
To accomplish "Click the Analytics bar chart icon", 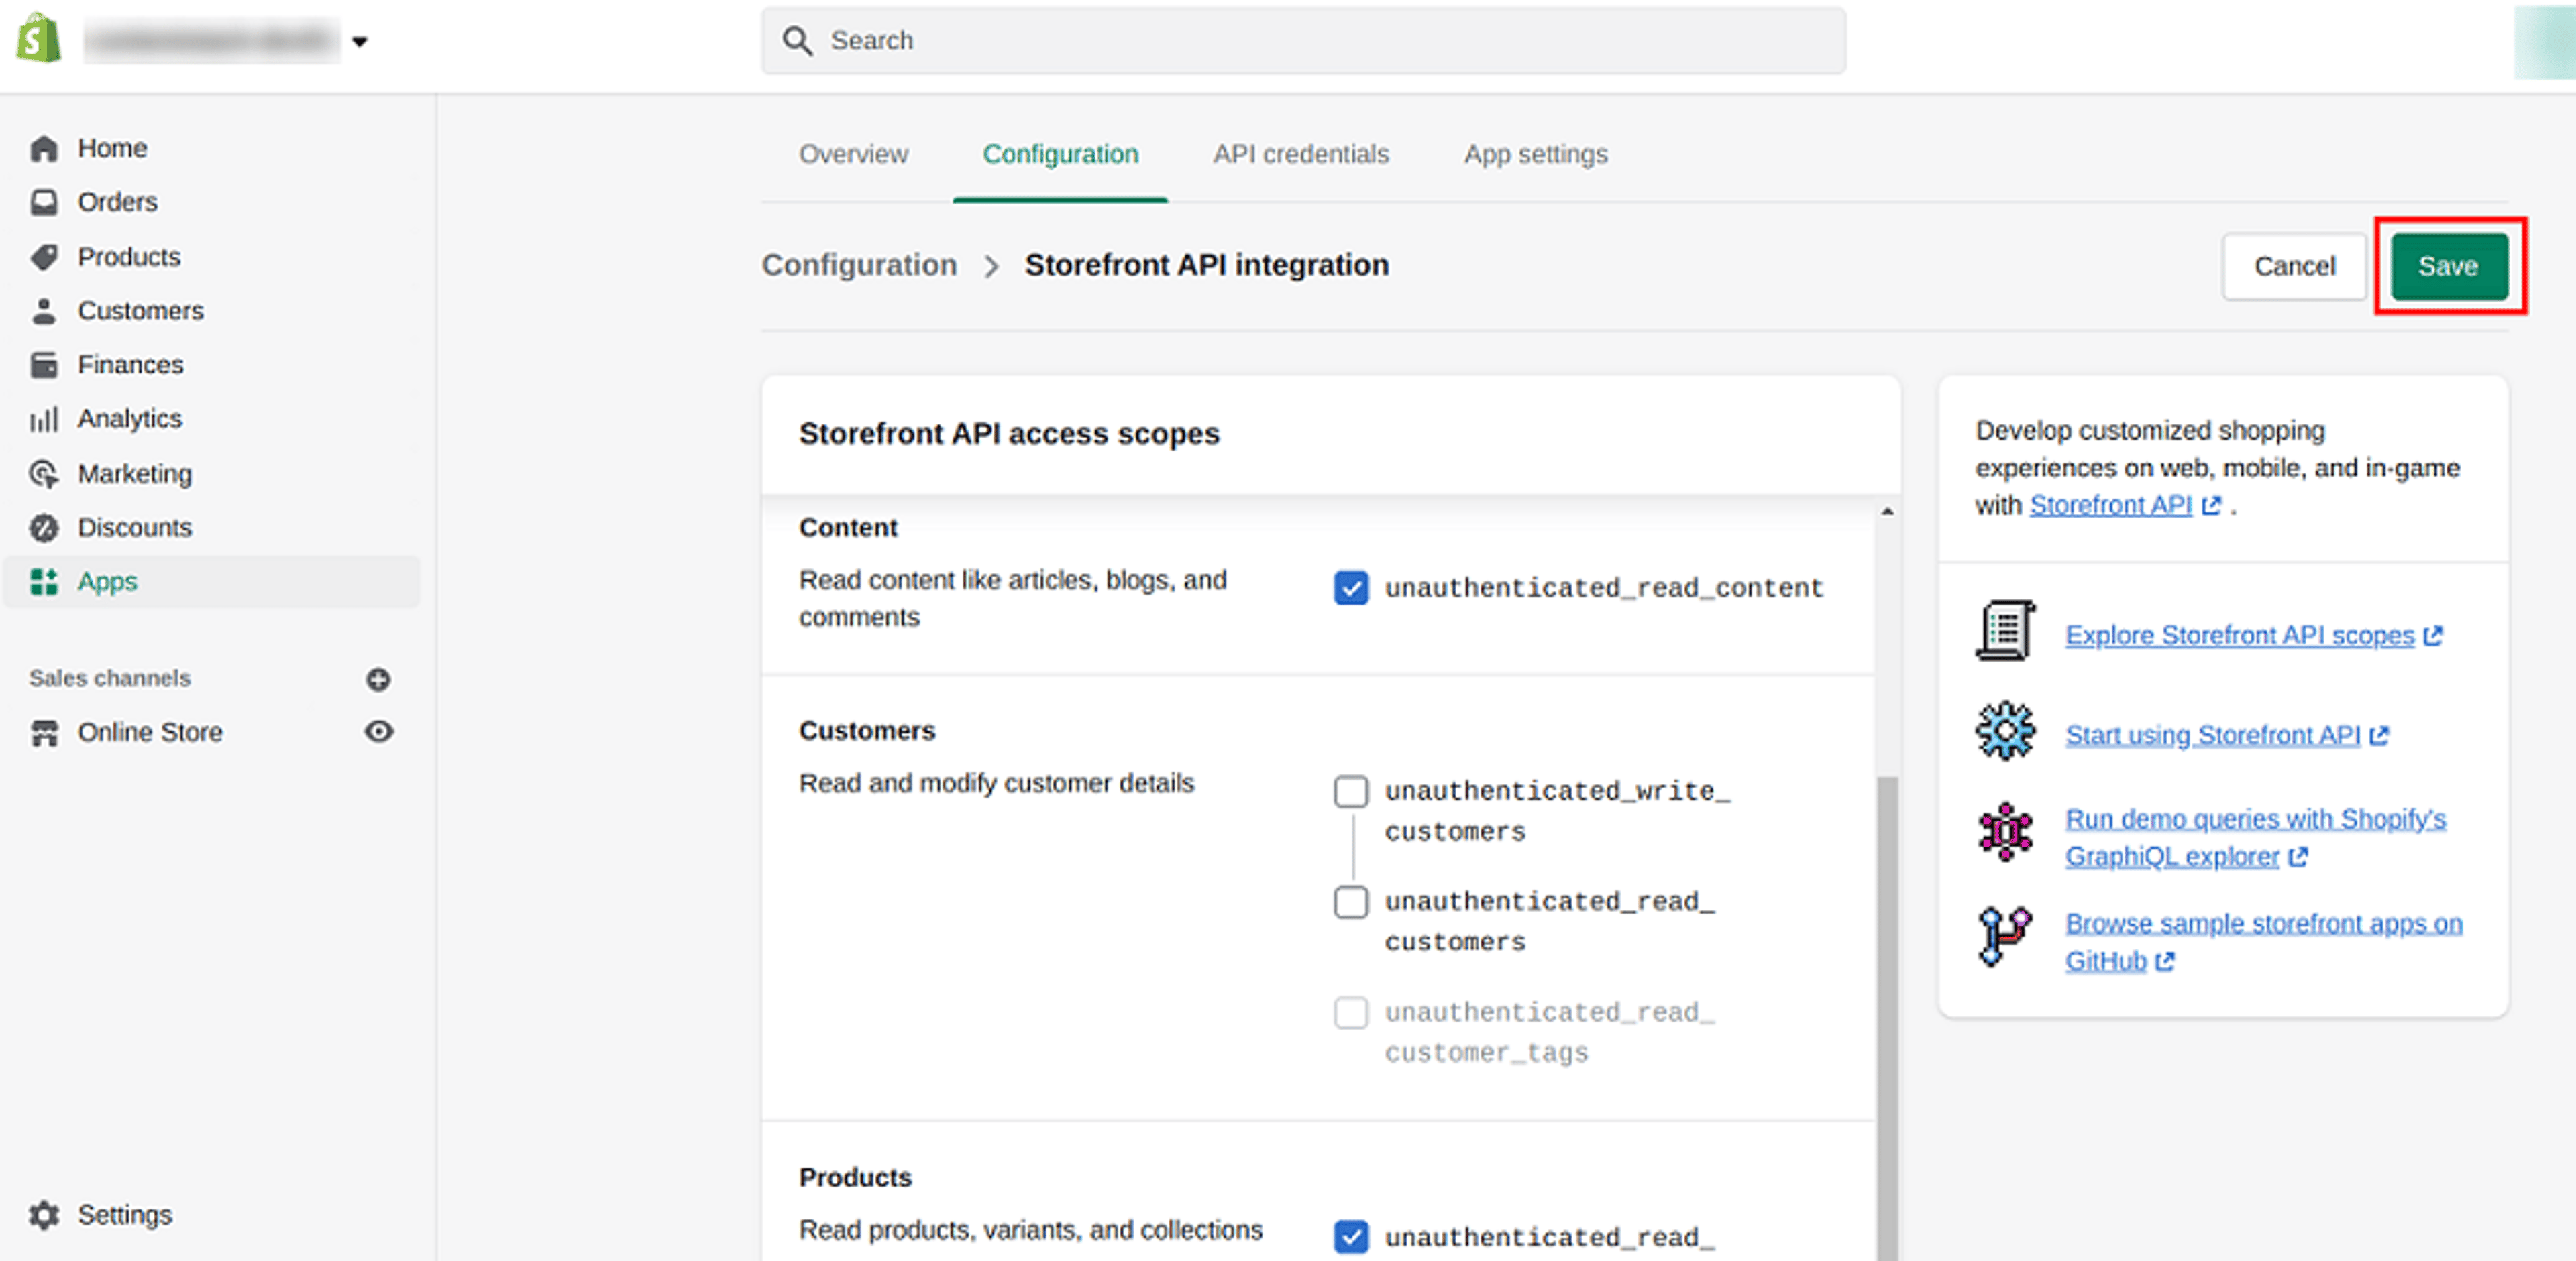I will [44, 420].
